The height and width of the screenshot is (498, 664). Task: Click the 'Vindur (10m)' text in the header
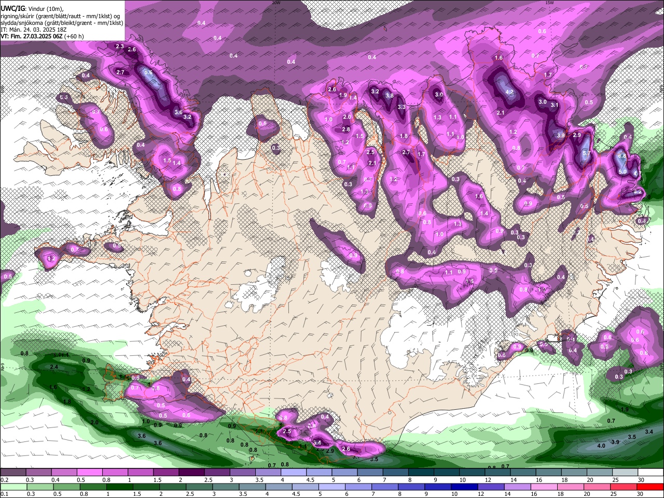pyautogui.click(x=46, y=8)
